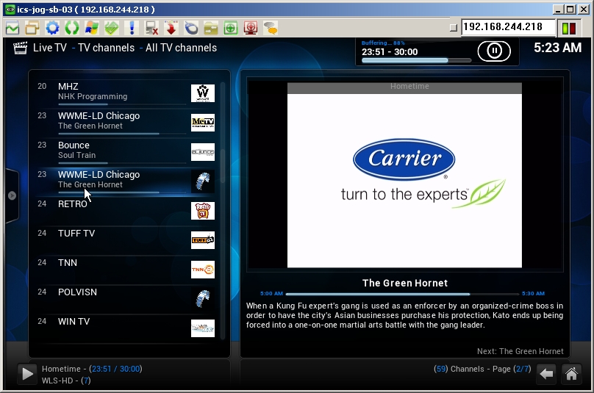Click the "NHK Programming" subtitle text
Viewport: 594px width, 393px height.
pyautogui.click(x=93, y=96)
